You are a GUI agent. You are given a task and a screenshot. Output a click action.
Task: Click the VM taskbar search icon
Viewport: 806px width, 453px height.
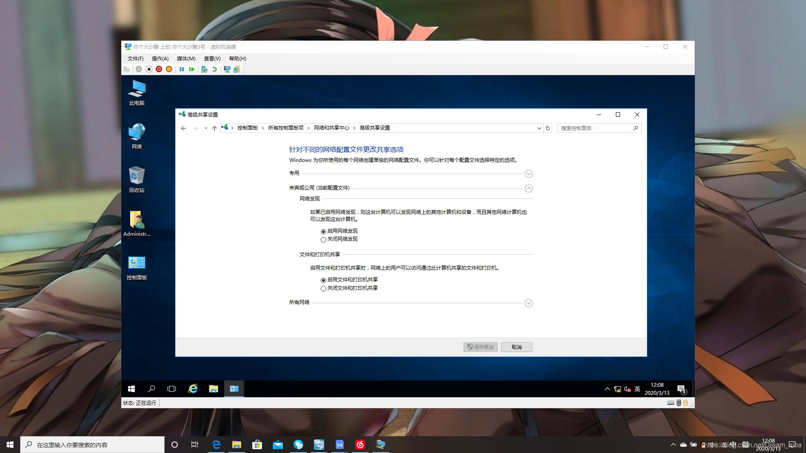click(x=152, y=389)
